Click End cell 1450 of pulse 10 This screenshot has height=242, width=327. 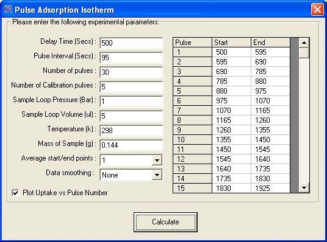(270, 139)
